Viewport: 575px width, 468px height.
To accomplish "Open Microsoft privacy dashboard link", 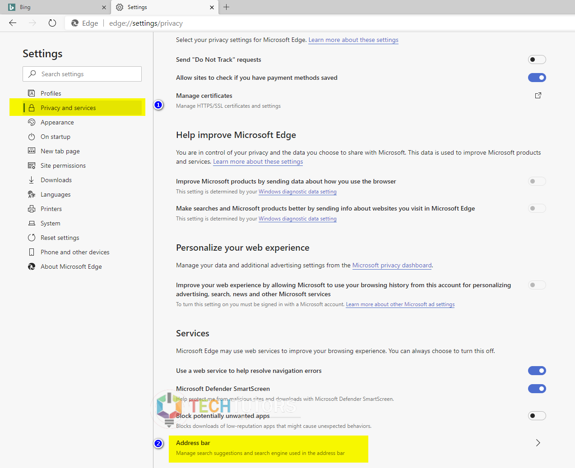I will click(392, 265).
